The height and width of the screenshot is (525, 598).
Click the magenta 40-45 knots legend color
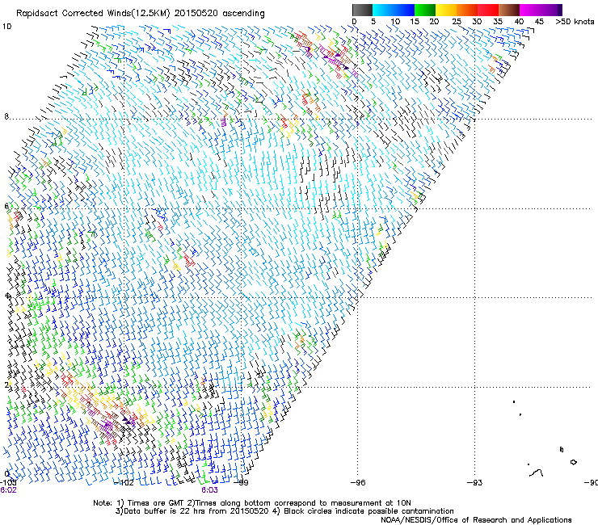(530, 10)
